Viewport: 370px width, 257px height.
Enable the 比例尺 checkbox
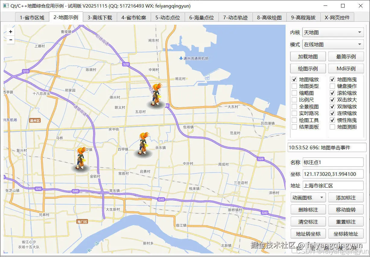point(294,100)
